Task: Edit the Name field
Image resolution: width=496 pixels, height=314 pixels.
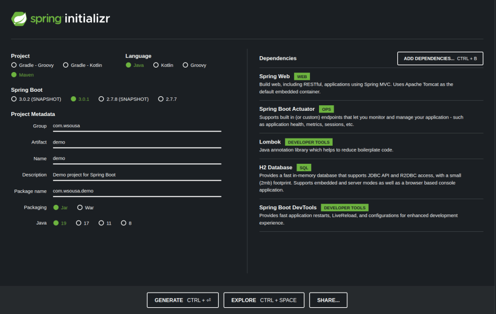Action: point(137,158)
